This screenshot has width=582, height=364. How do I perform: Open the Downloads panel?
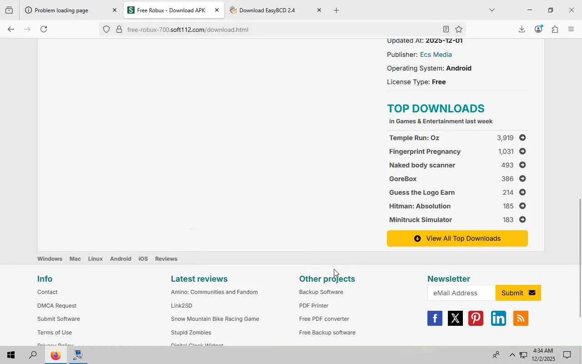tap(522, 29)
